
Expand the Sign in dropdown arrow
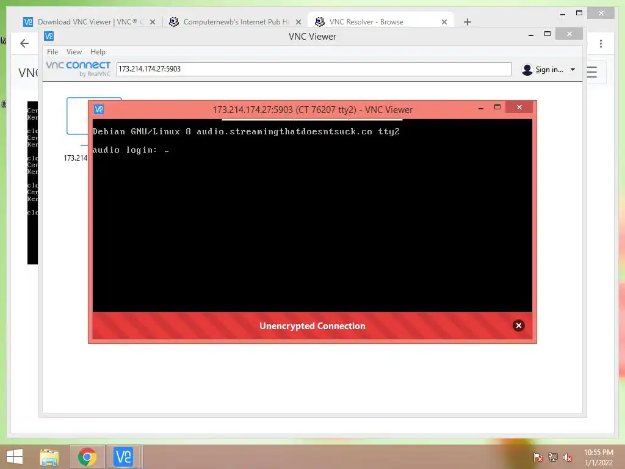[x=573, y=70]
